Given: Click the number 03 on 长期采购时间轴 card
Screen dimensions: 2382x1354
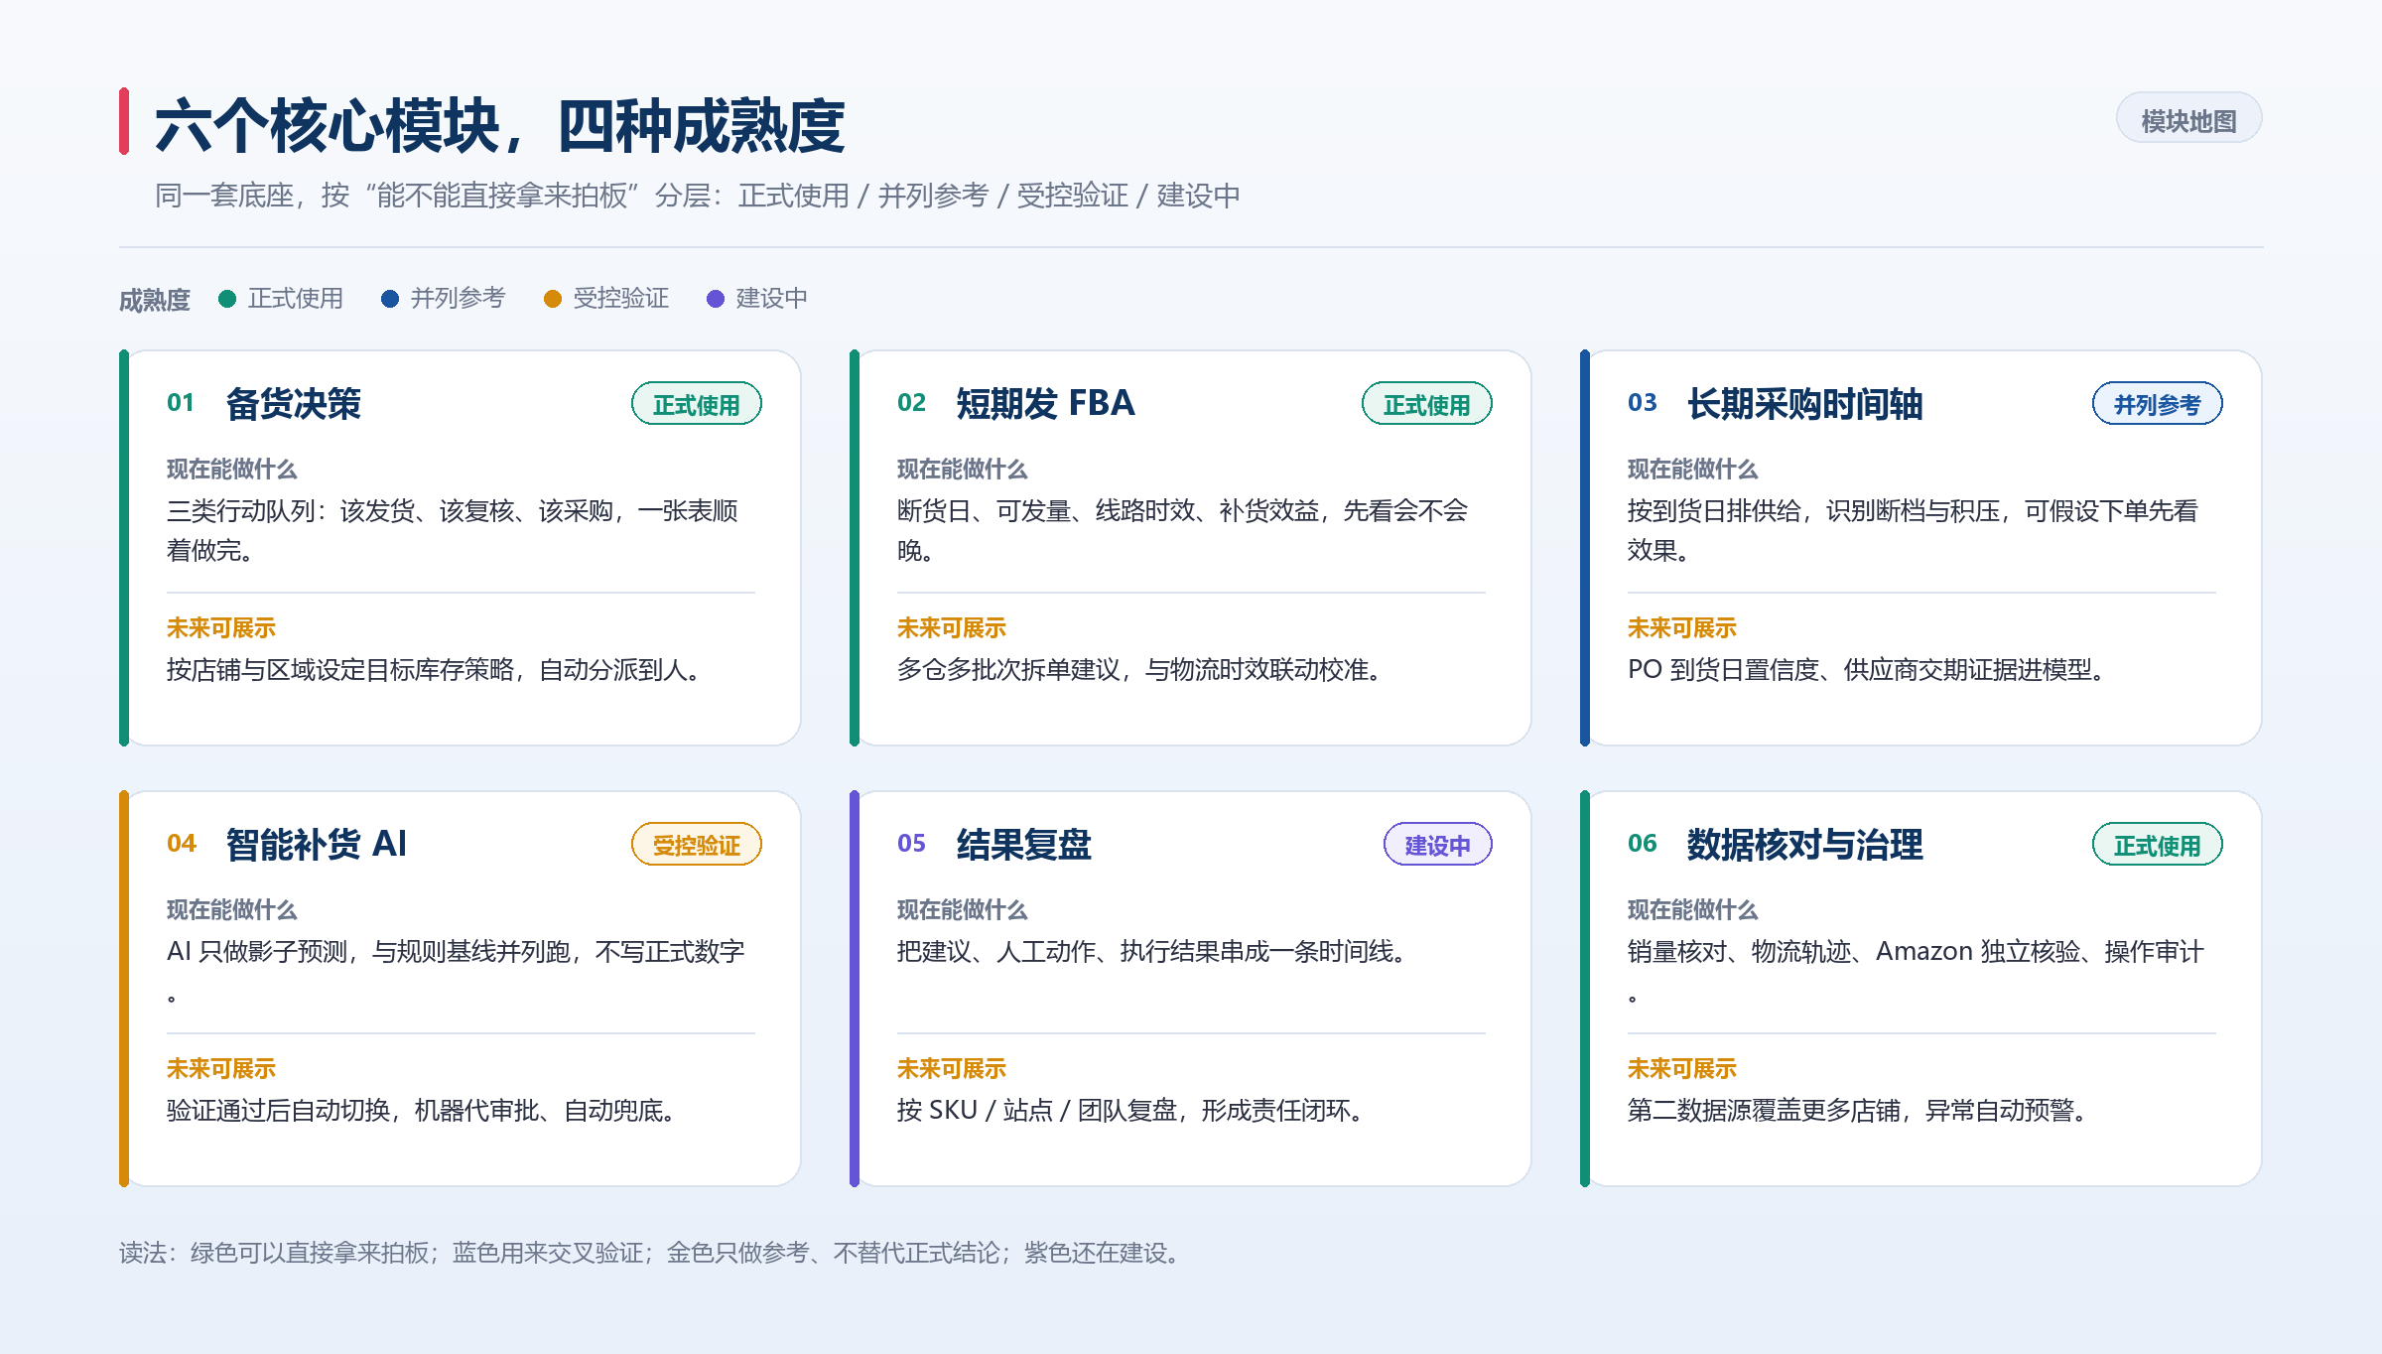Looking at the screenshot, I should point(1643,403).
